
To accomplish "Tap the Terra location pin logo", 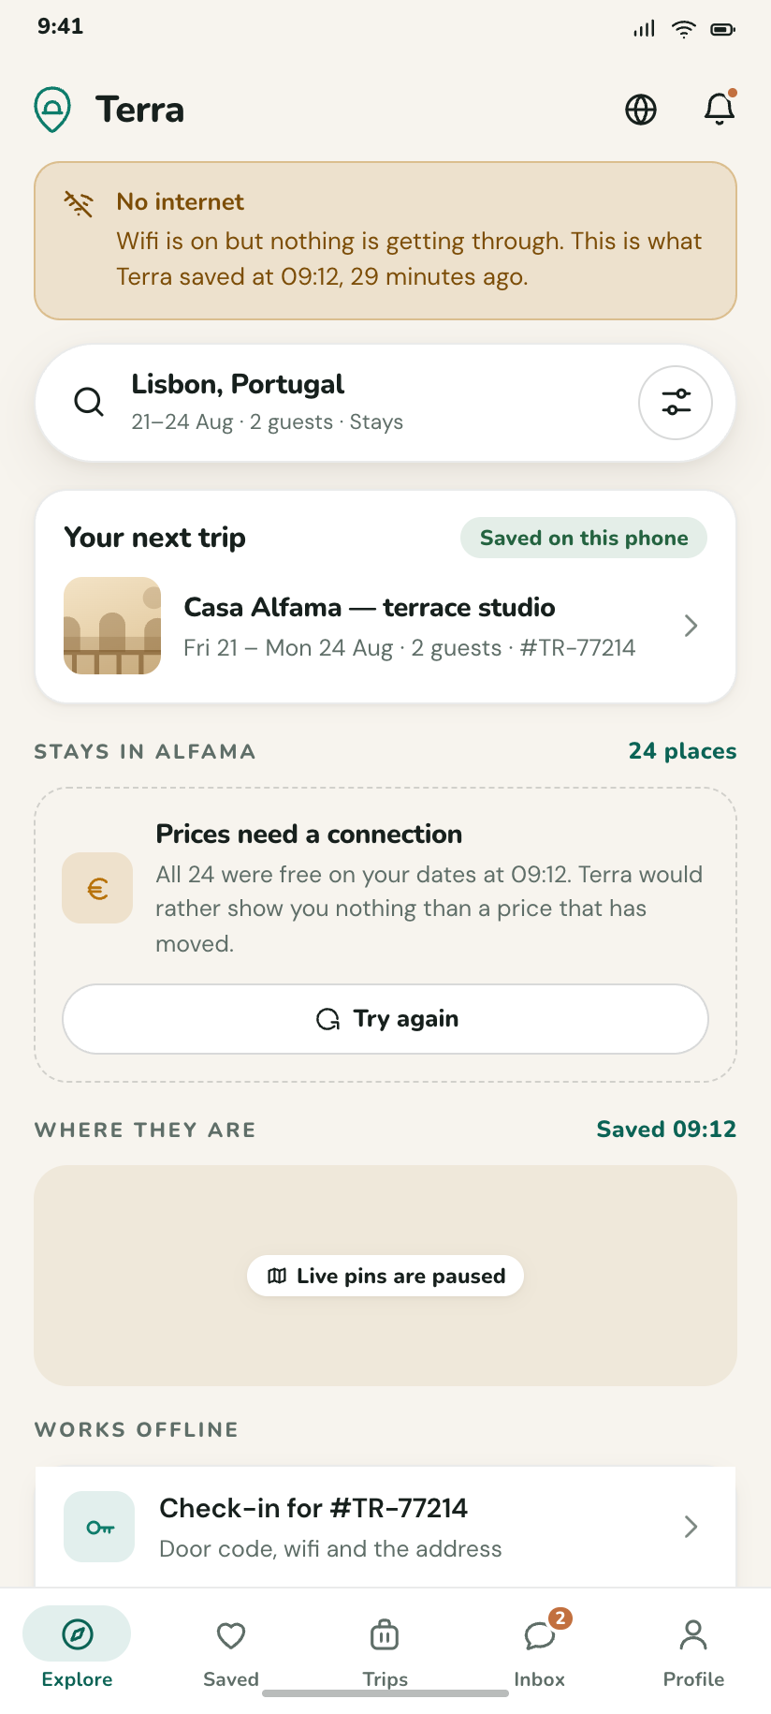I will 52,110.
